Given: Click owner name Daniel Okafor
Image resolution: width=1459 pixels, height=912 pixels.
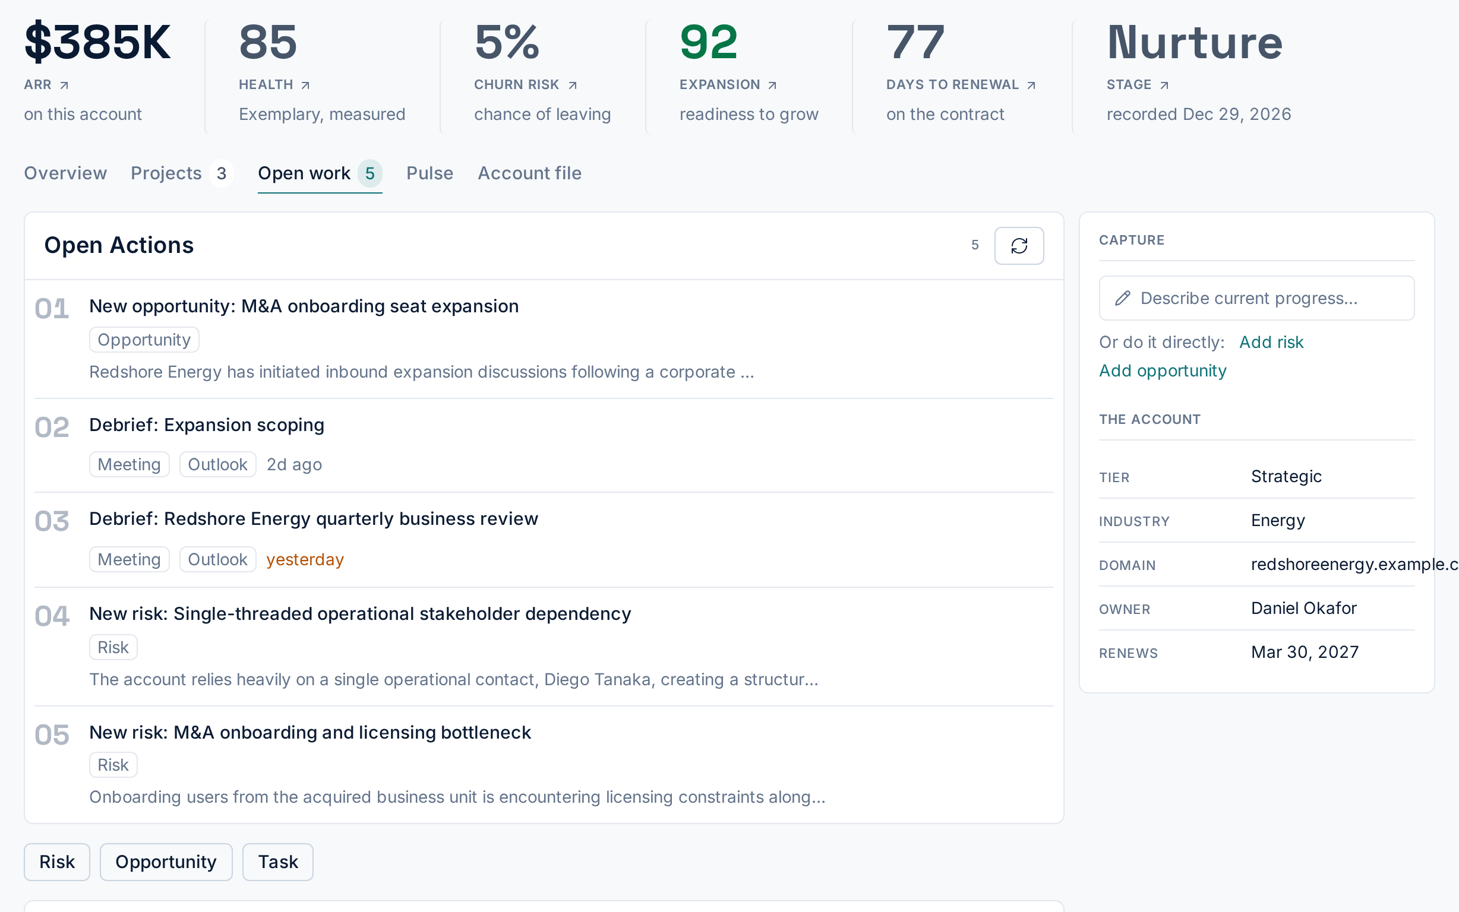Looking at the screenshot, I should click(x=1303, y=608).
